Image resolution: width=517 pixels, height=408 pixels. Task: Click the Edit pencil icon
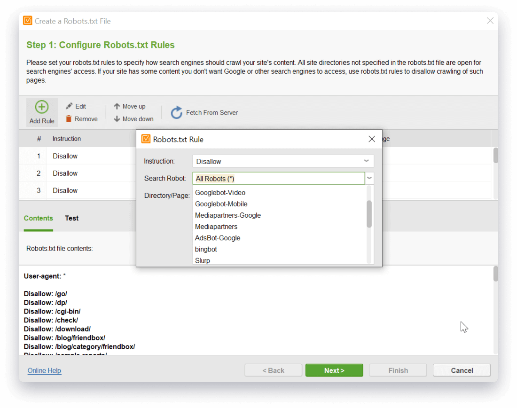coord(69,106)
